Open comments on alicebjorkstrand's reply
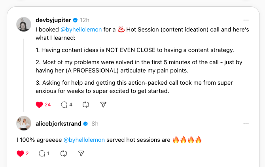The image size is (265, 167). (42, 154)
